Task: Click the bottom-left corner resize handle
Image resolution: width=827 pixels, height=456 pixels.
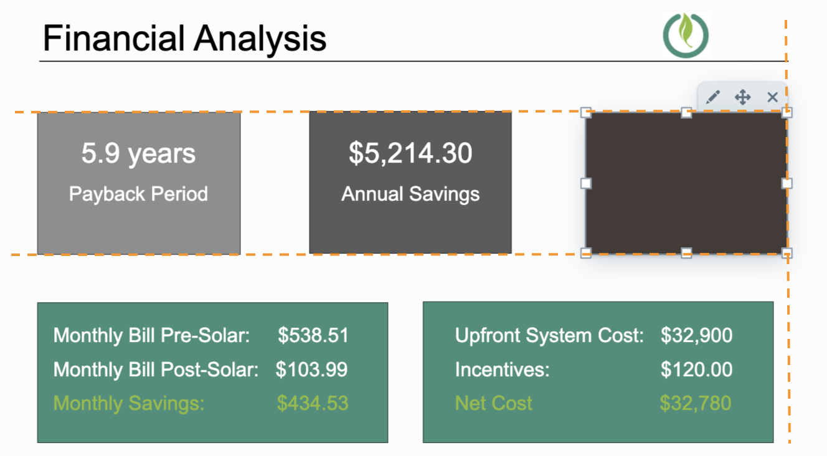Action: (585, 253)
